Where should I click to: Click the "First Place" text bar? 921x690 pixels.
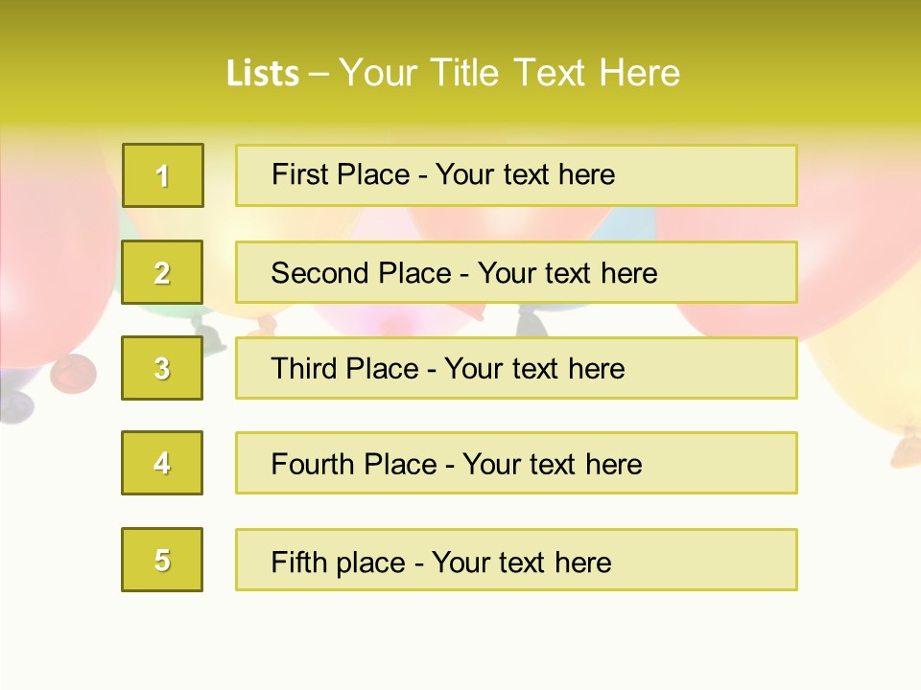pyautogui.click(x=516, y=175)
